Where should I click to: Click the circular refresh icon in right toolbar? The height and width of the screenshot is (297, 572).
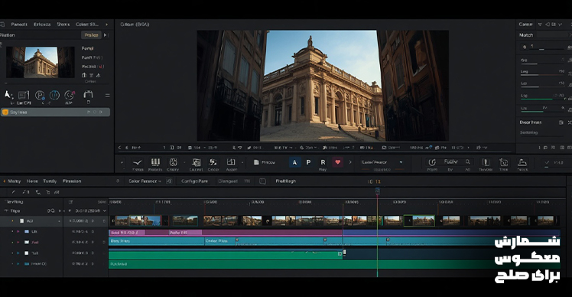(432, 162)
